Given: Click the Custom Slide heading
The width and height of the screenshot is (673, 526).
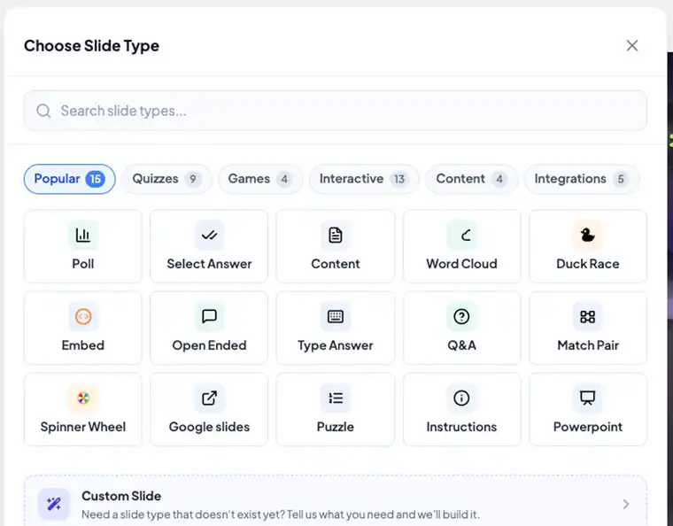Looking at the screenshot, I should click(x=121, y=496).
